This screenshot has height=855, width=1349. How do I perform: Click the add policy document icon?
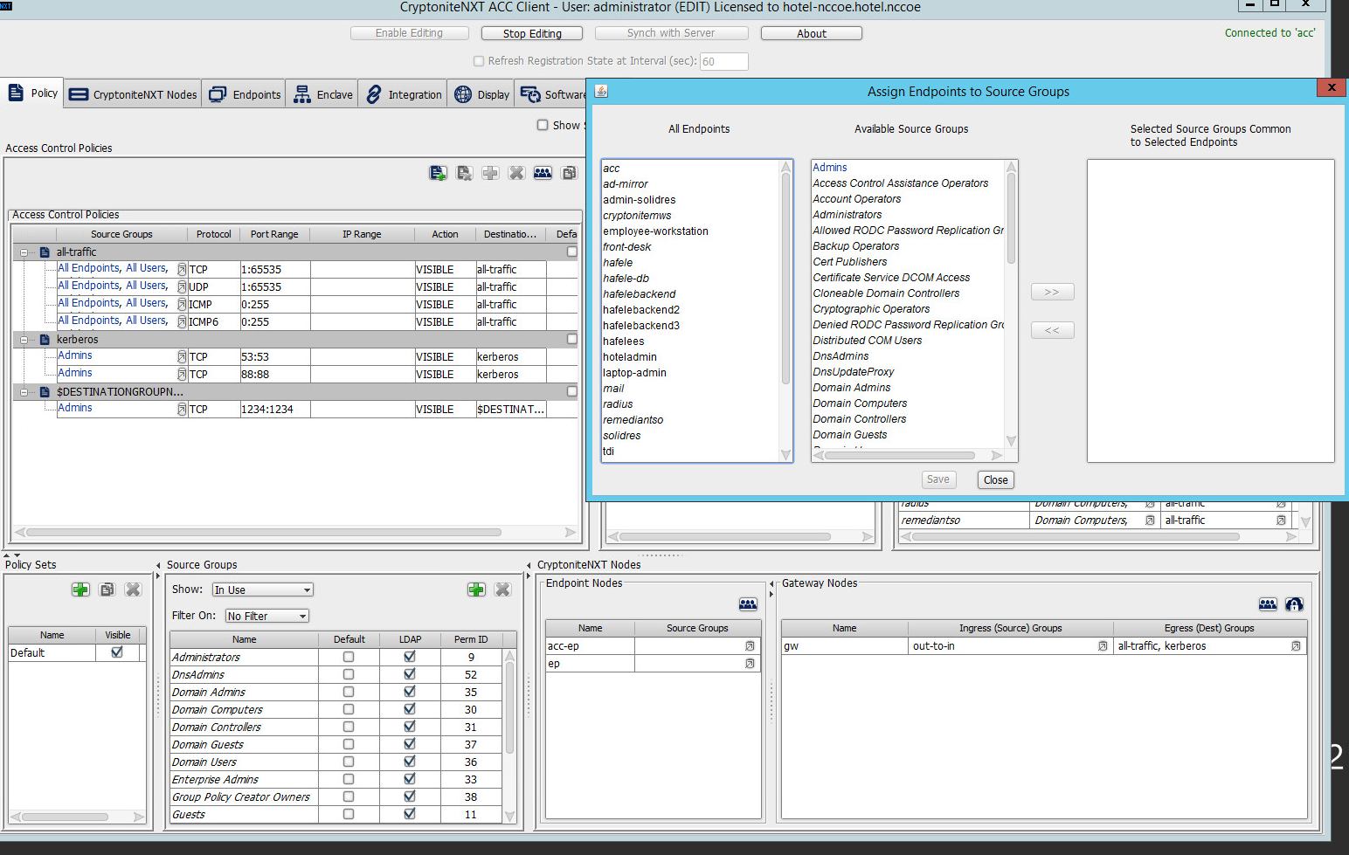tap(438, 173)
